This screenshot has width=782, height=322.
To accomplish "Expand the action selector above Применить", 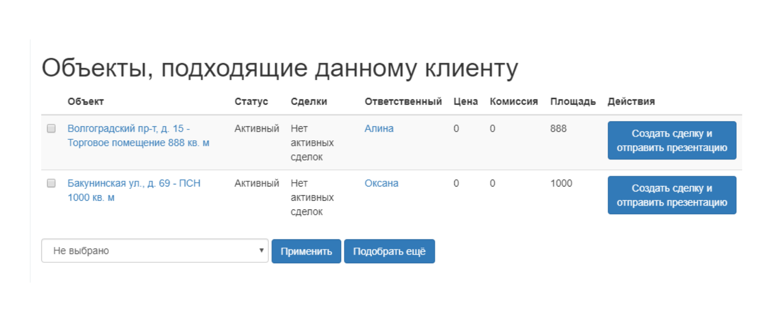I will pyautogui.click(x=155, y=251).
